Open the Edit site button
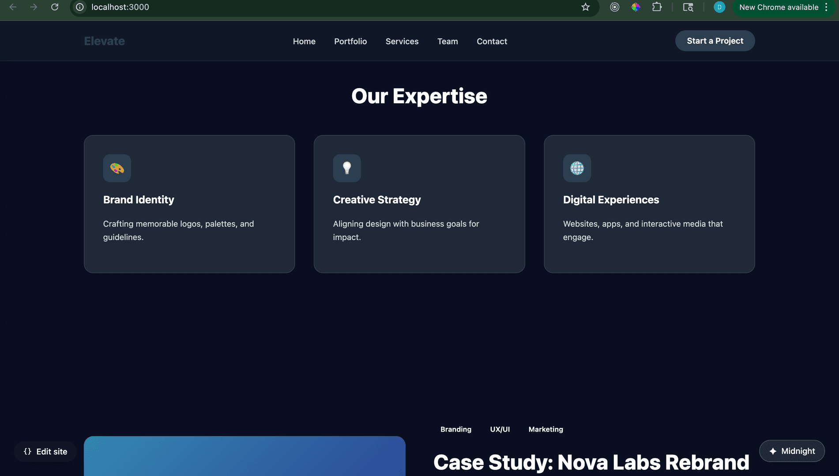 45,451
